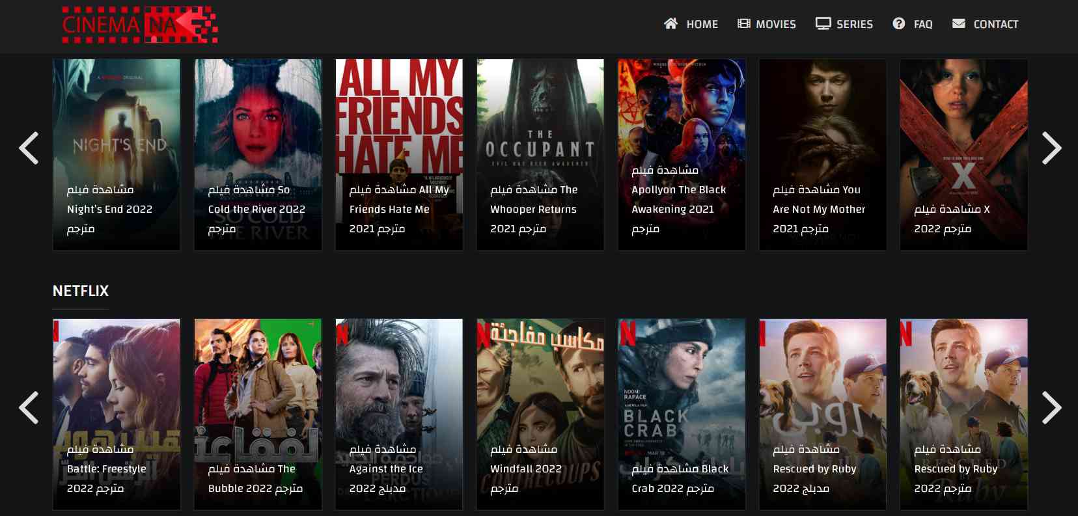Open All My Friends Hate Me poster
Image resolution: width=1078 pixels, height=516 pixels.
click(x=399, y=155)
